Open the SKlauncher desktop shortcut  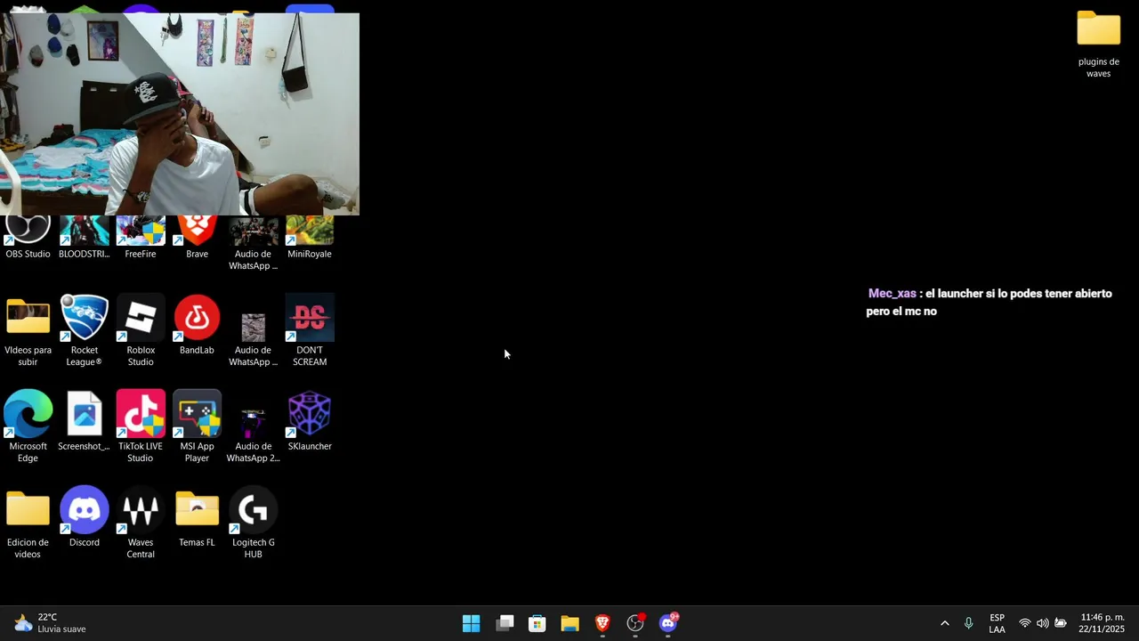coord(310,422)
